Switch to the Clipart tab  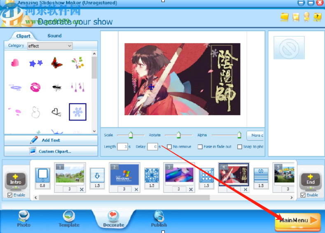(x=23, y=36)
